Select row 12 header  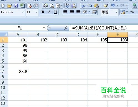(x=4, y=98)
